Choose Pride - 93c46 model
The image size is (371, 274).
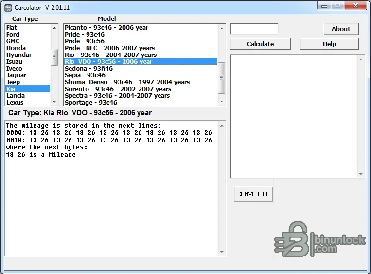click(141, 35)
